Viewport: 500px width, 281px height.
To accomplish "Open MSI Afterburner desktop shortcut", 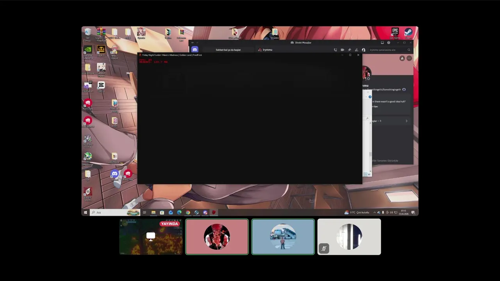I will pos(88,159).
